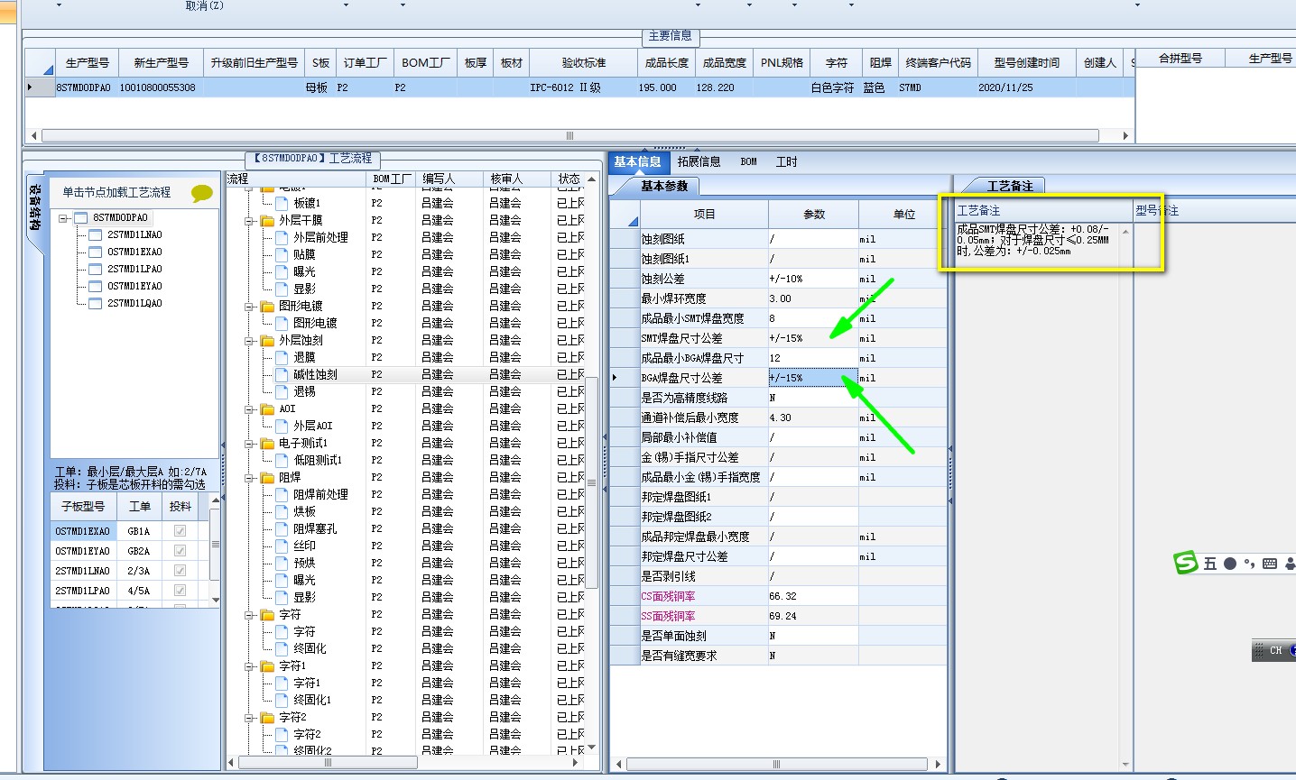Image resolution: width=1296 pixels, height=780 pixels.
Task: Click the document icon beside 阻焊塞孔
Action: click(x=282, y=528)
